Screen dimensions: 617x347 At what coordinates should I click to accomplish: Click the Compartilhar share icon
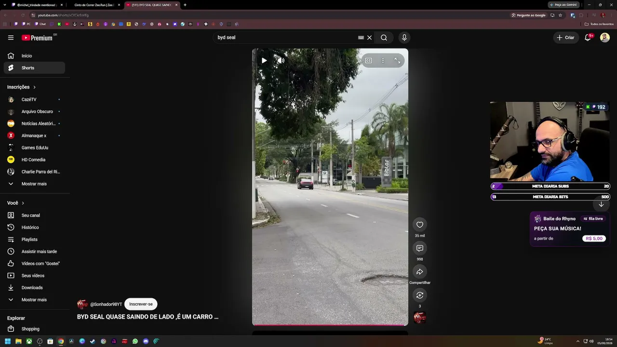[x=420, y=272]
